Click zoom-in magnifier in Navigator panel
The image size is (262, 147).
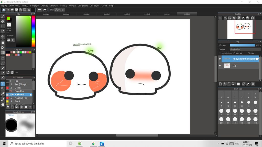click(225, 18)
